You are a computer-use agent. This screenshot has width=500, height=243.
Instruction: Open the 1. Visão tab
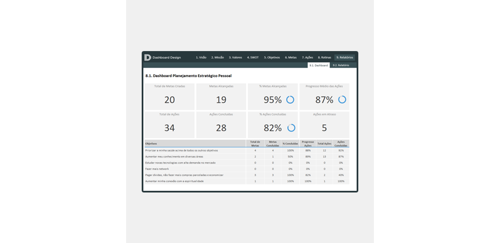click(x=201, y=57)
